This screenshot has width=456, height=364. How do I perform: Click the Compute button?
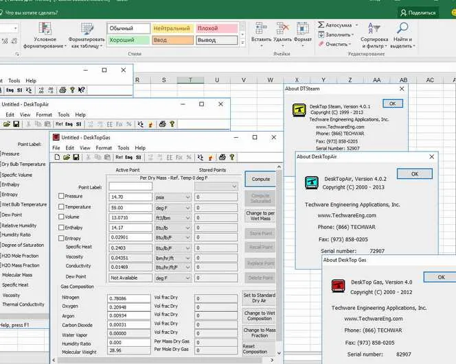pyautogui.click(x=260, y=179)
